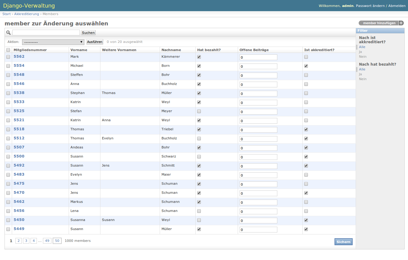Screen dimensions: 408x260
Task: Click the Sichern button
Action: pyautogui.click(x=344, y=242)
